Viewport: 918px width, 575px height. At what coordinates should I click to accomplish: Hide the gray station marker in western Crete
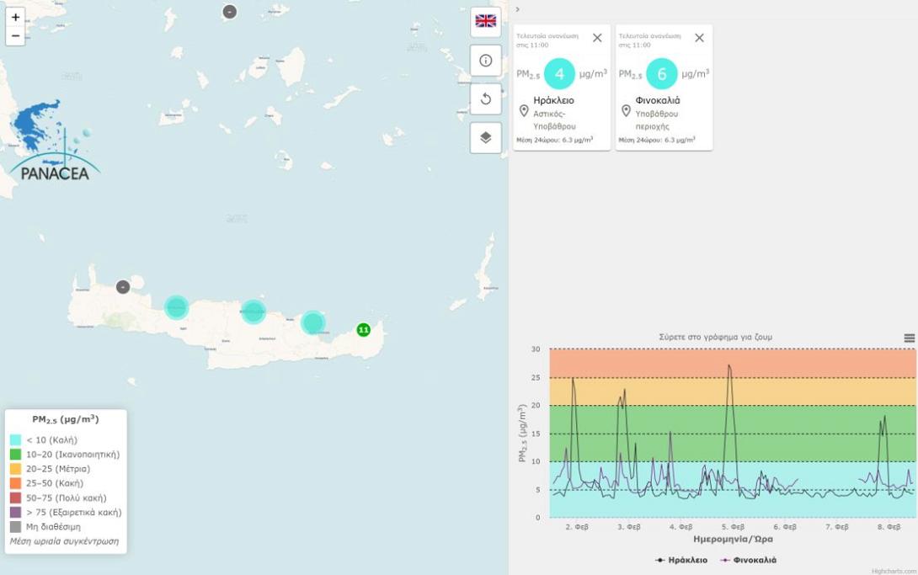click(x=122, y=286)
